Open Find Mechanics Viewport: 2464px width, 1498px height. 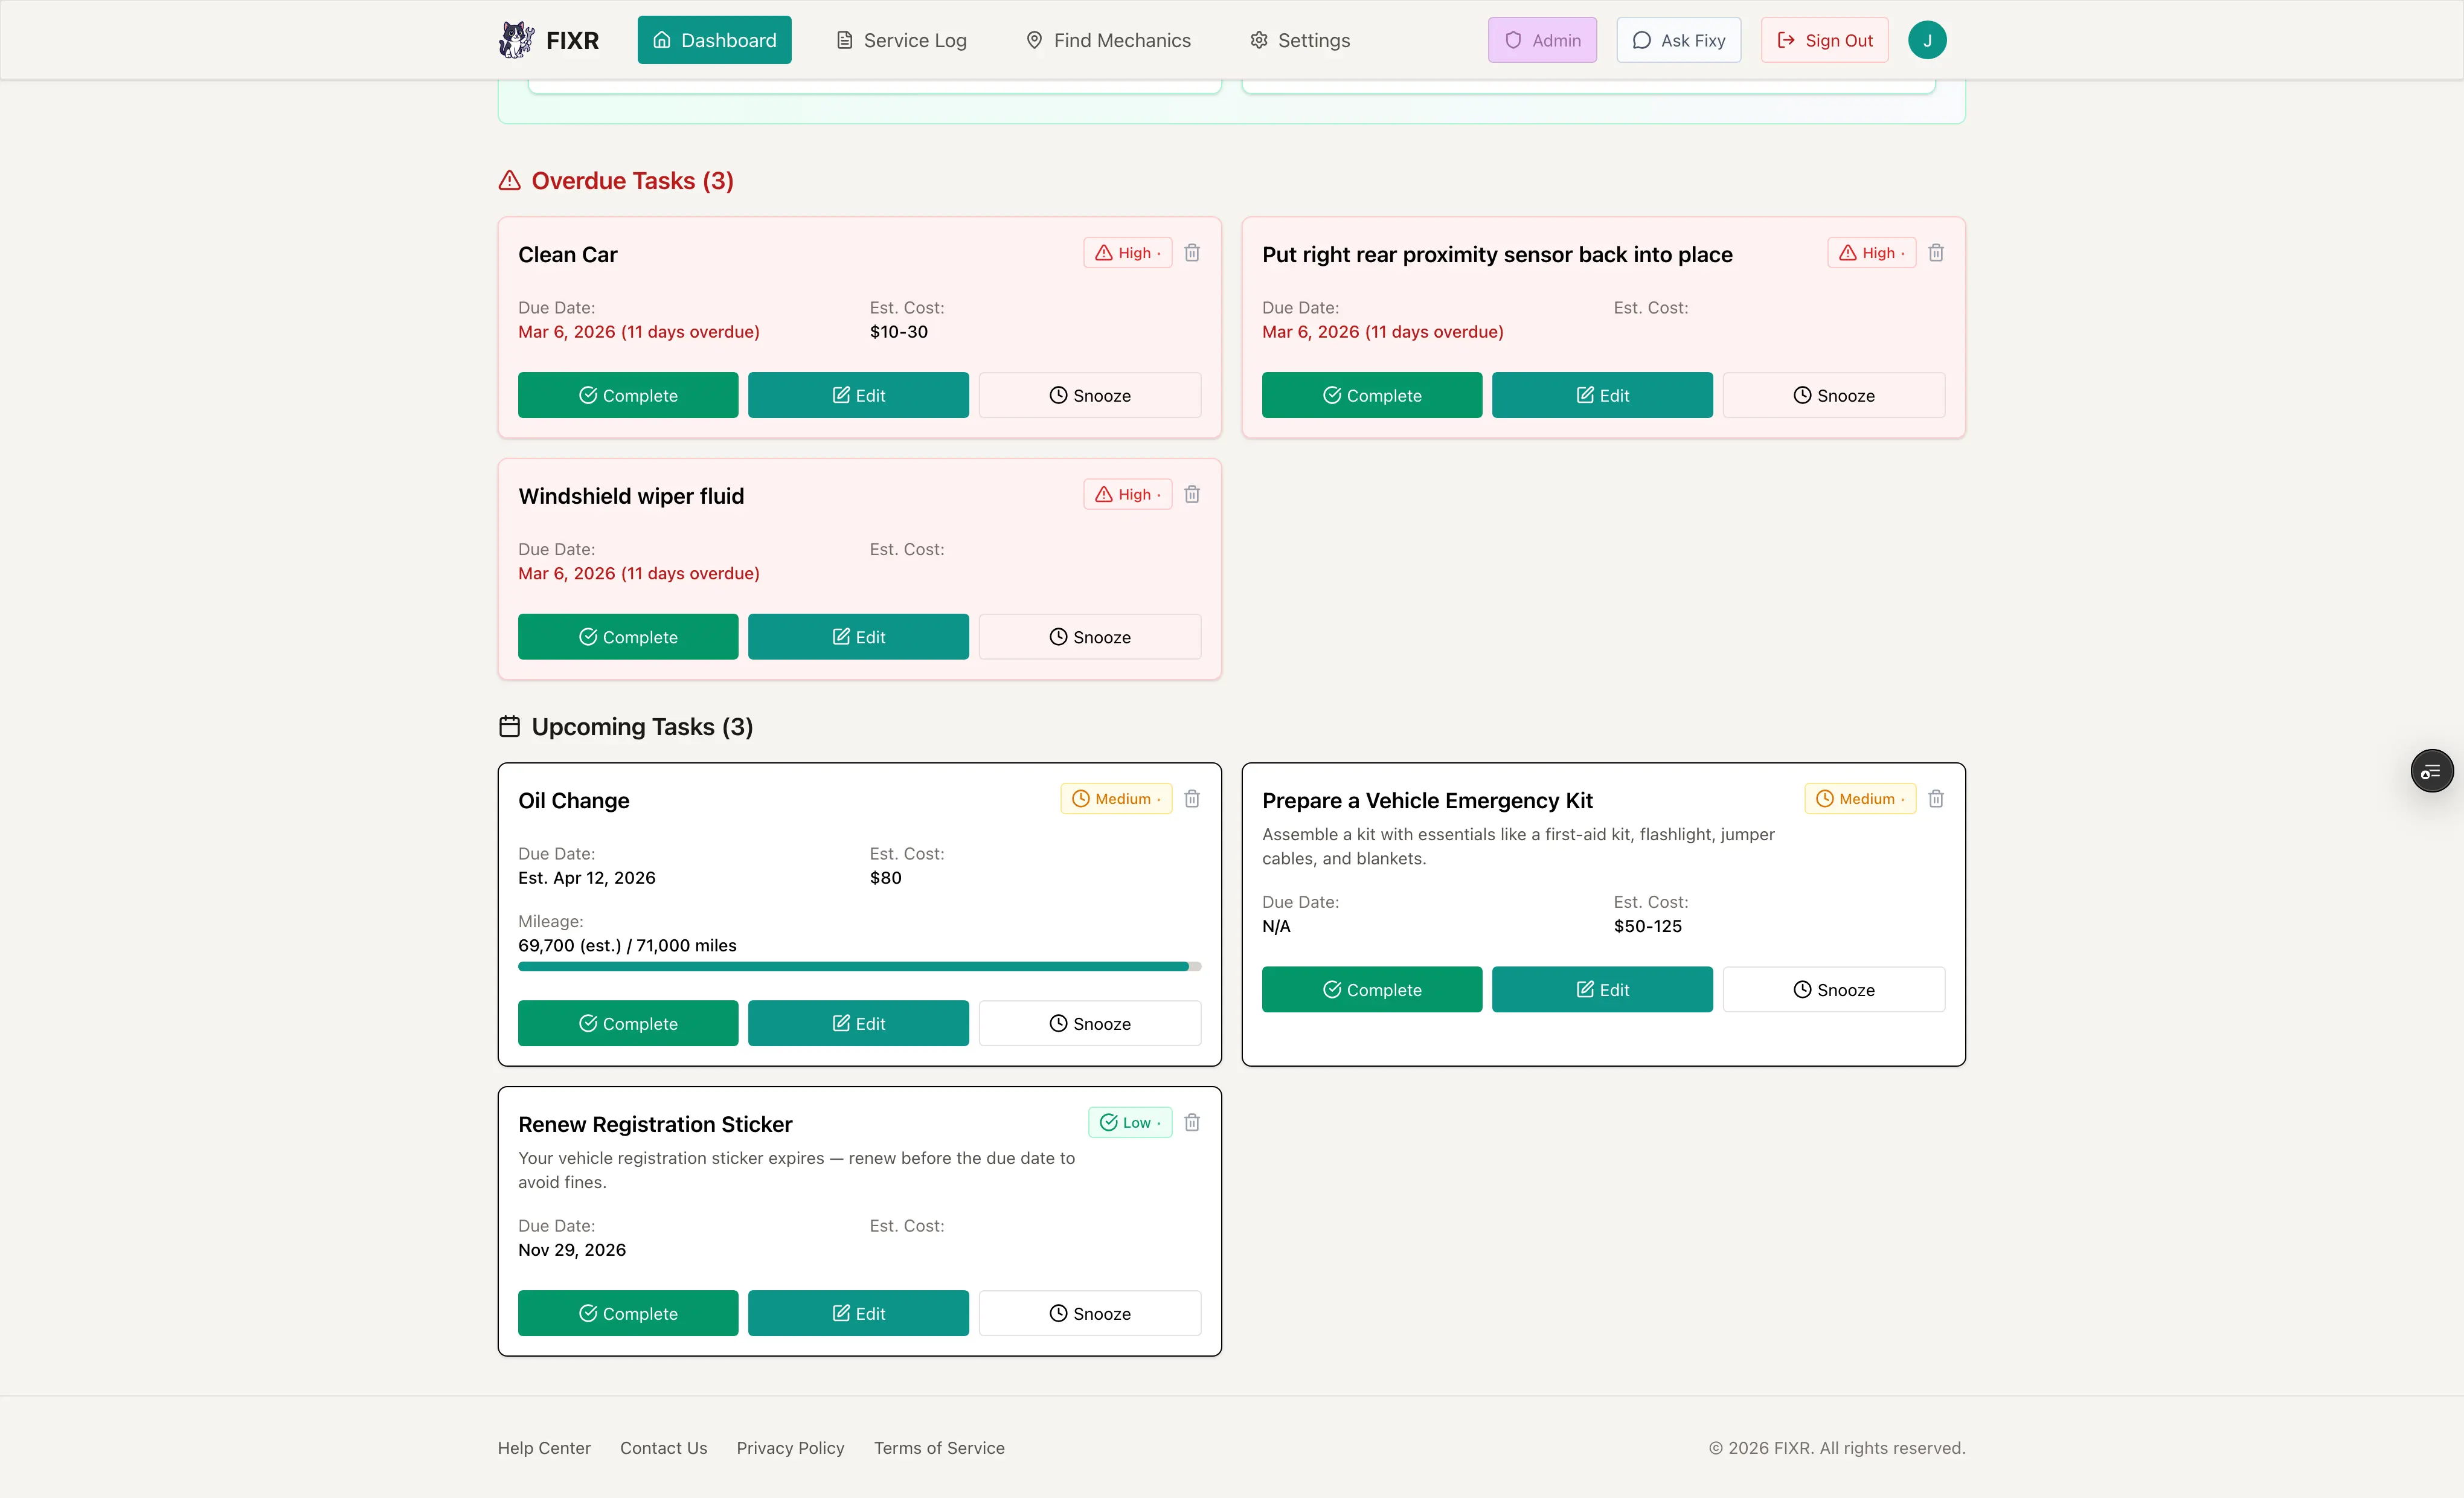coord(1108,40)
